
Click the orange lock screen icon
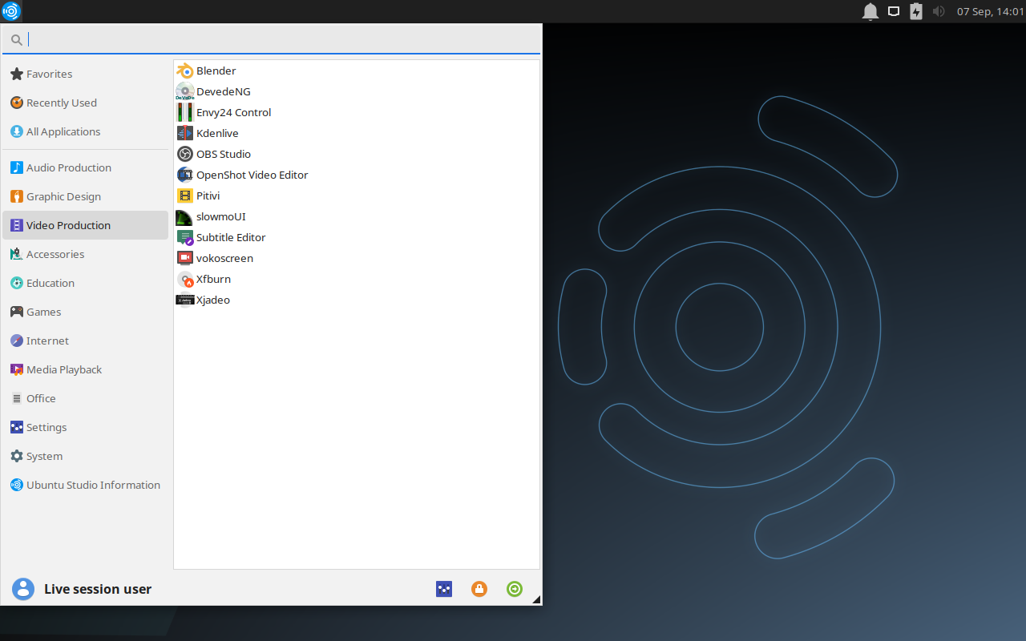[x=479, y=589]
